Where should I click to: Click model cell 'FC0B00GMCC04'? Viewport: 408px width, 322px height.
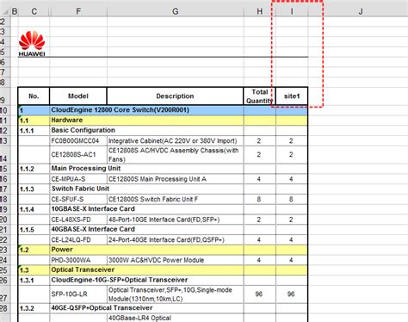click(78, 141)
